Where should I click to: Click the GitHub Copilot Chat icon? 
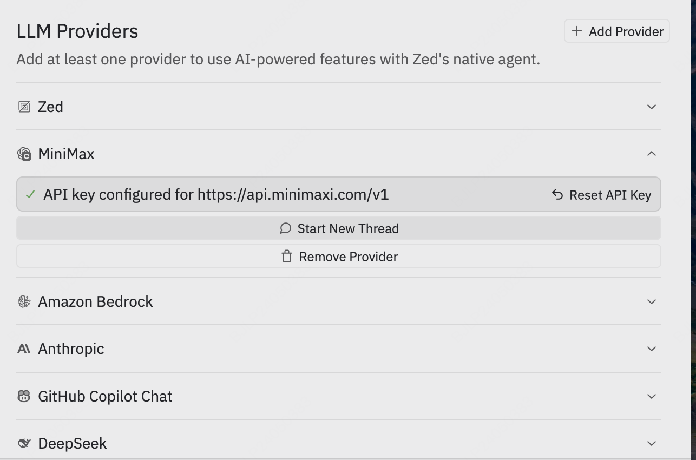click(x=24, y=396)
